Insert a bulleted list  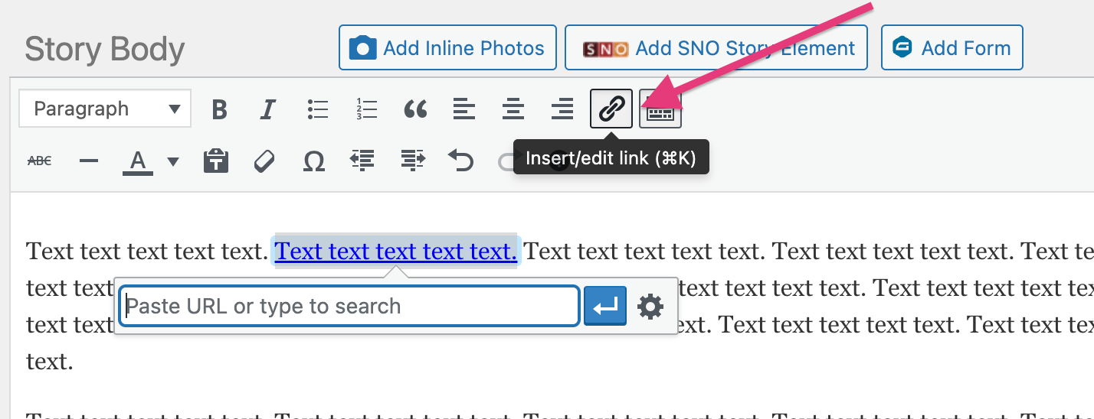pyautogui.click(x=317, y=109)
